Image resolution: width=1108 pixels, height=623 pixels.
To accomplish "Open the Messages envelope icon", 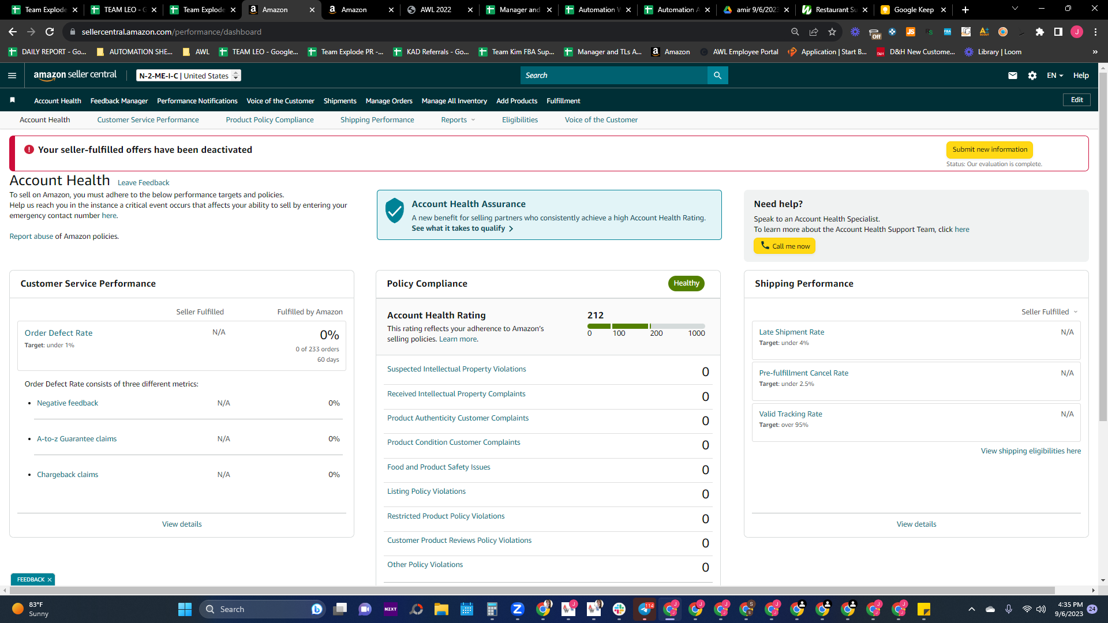I will (x=1013, y=76).
